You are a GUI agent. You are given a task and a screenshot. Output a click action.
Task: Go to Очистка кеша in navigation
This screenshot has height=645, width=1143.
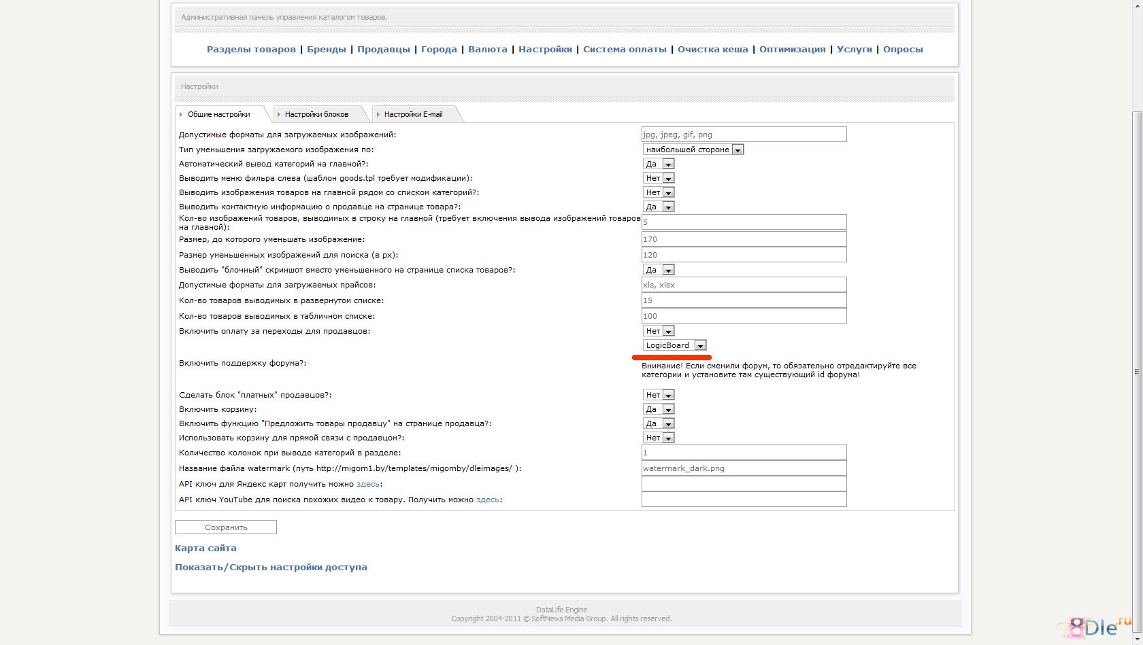pyautogui.click(x=712, y=49)
